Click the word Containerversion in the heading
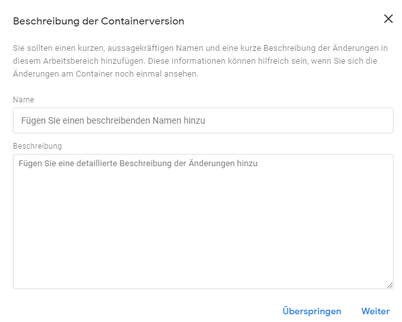The height and width of the screenshot is (322, 402). tap(143, 21)
